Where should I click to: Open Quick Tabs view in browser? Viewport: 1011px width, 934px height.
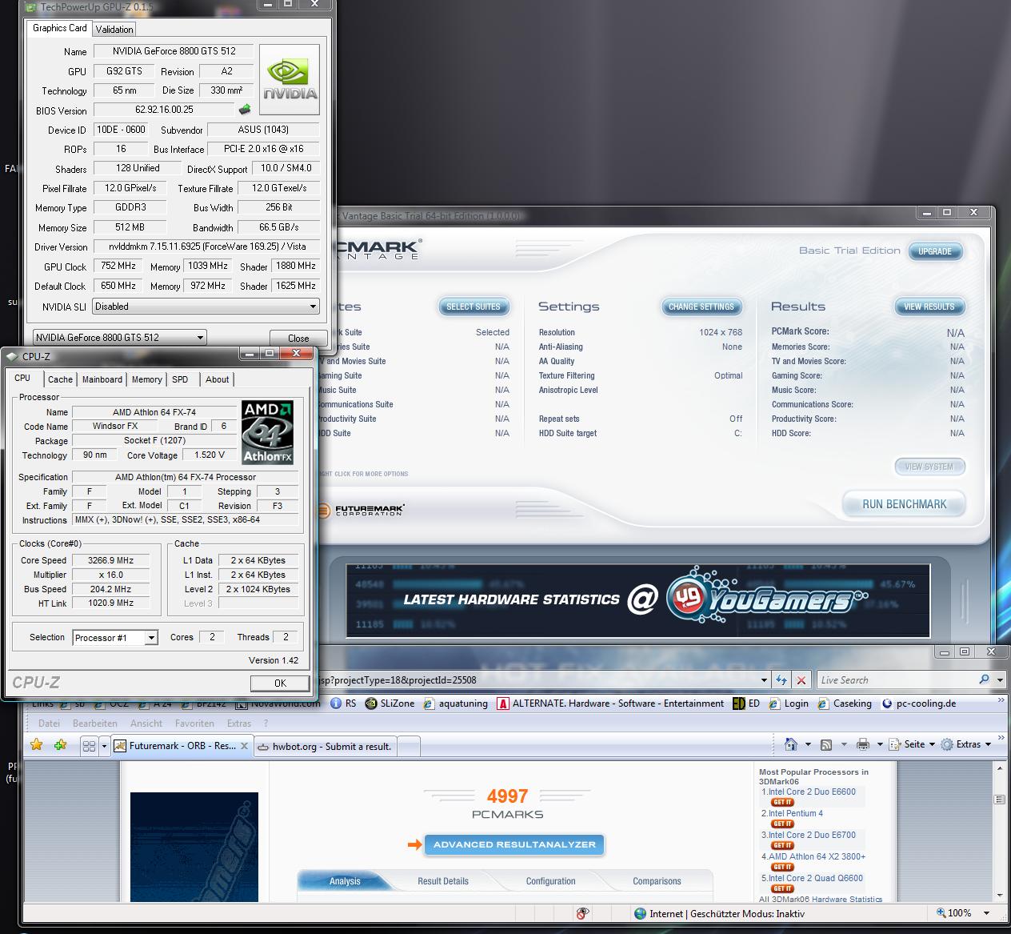point(89,745)
